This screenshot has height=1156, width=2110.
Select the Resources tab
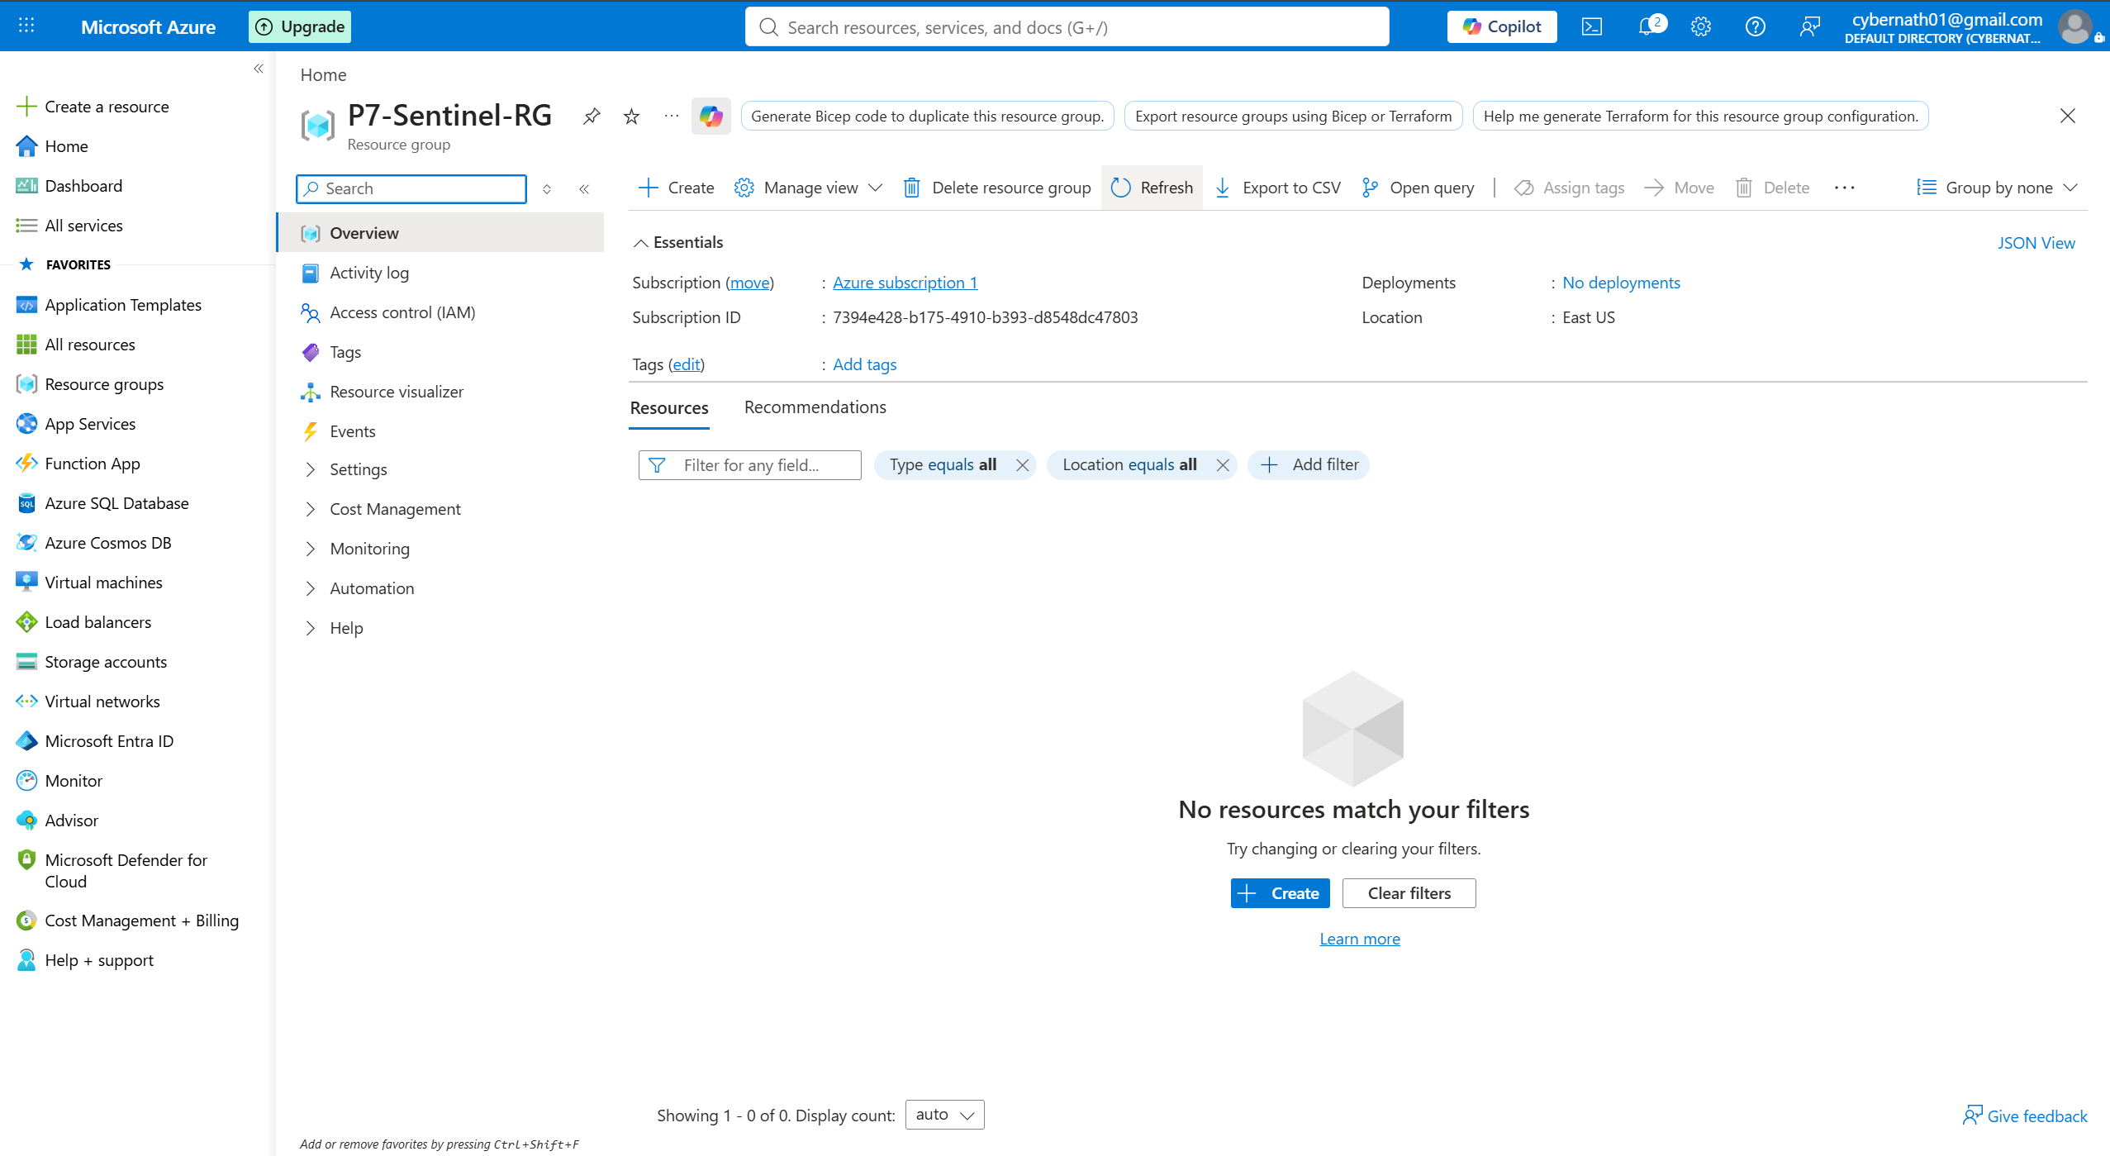pyautogui.click(x=669, y=407)
